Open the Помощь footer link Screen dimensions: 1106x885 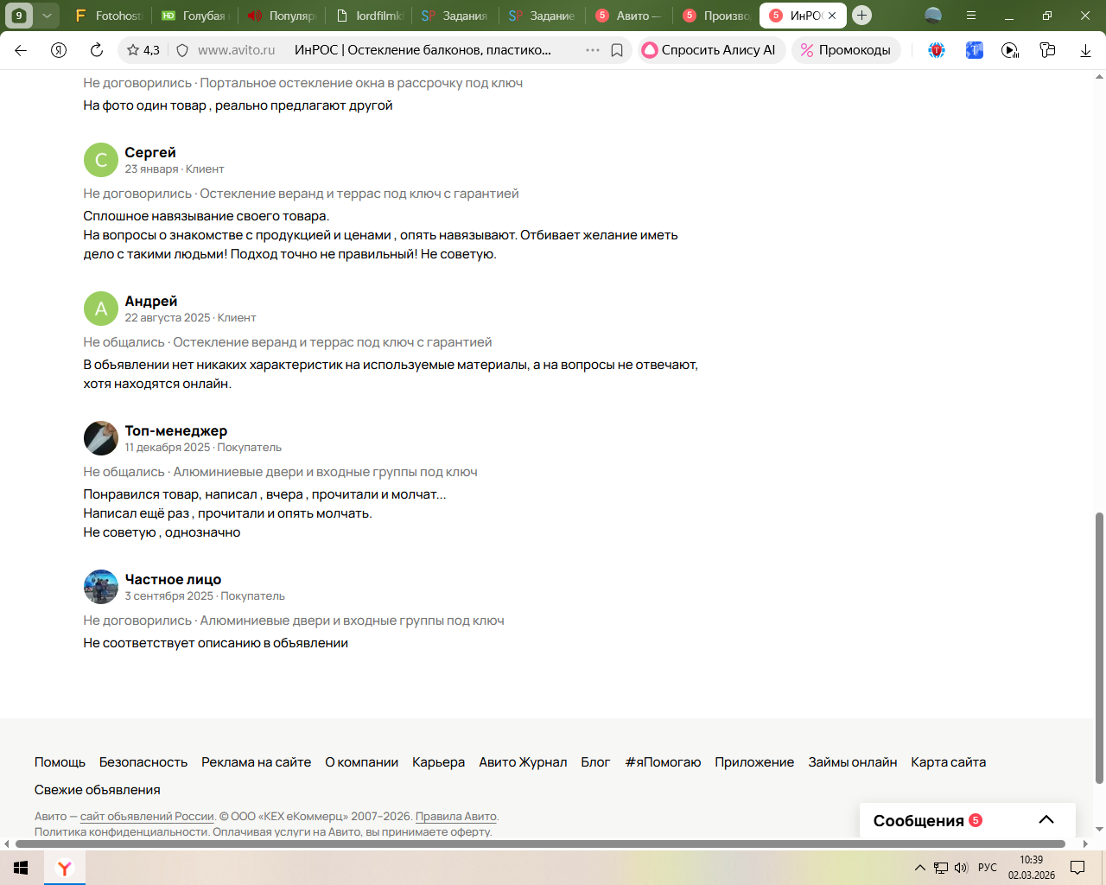coord(60,762)
